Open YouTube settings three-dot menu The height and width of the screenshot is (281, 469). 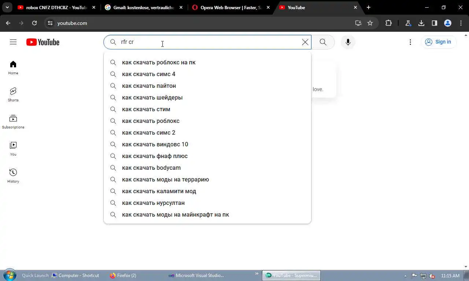[410, 42]
